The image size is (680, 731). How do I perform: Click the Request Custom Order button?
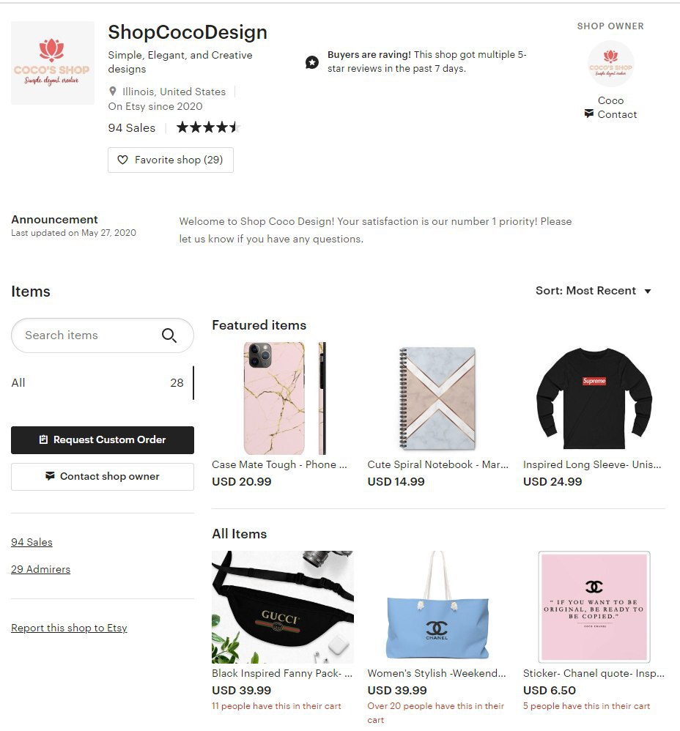(103, 440)
